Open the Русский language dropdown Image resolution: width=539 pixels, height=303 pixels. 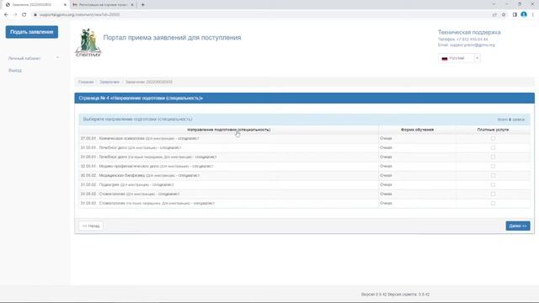click(x=459, y=58)
